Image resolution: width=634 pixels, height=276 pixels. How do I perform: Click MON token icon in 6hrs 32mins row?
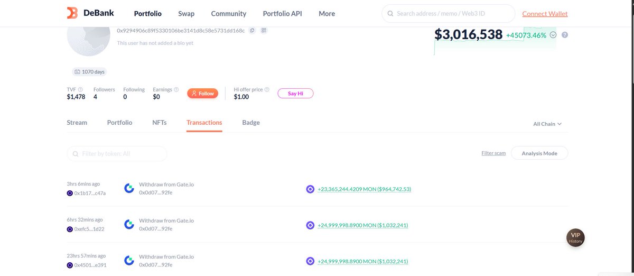[x=310, y=225]
